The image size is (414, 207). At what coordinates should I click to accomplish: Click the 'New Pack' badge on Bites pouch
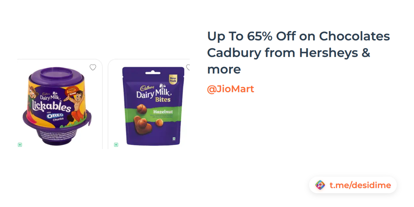[x=173, y=79]
